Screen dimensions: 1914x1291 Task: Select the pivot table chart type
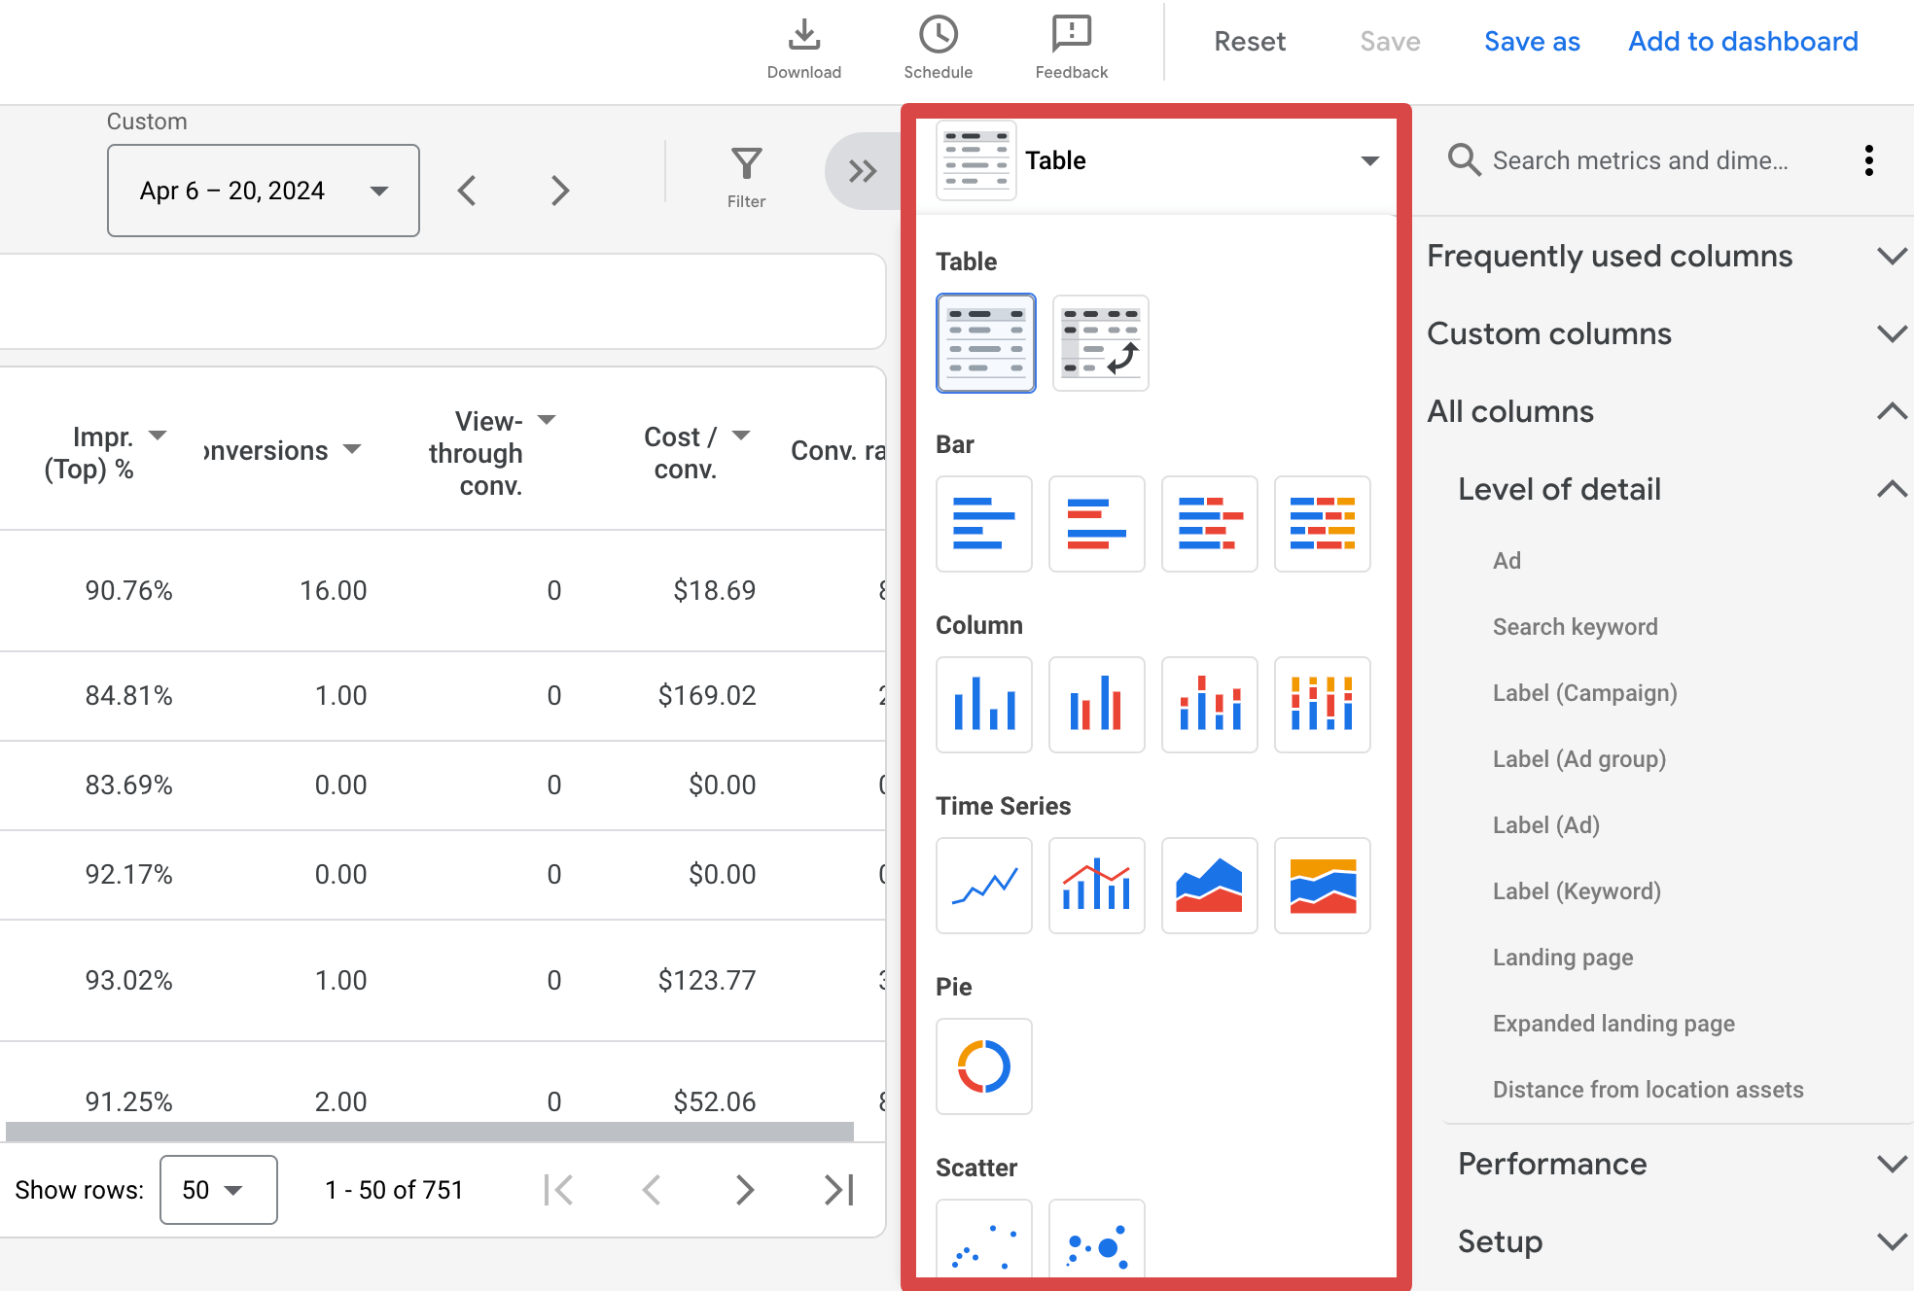pyautogui.click(x=1100, y=343)
